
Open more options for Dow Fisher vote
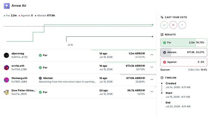[152, 92]
